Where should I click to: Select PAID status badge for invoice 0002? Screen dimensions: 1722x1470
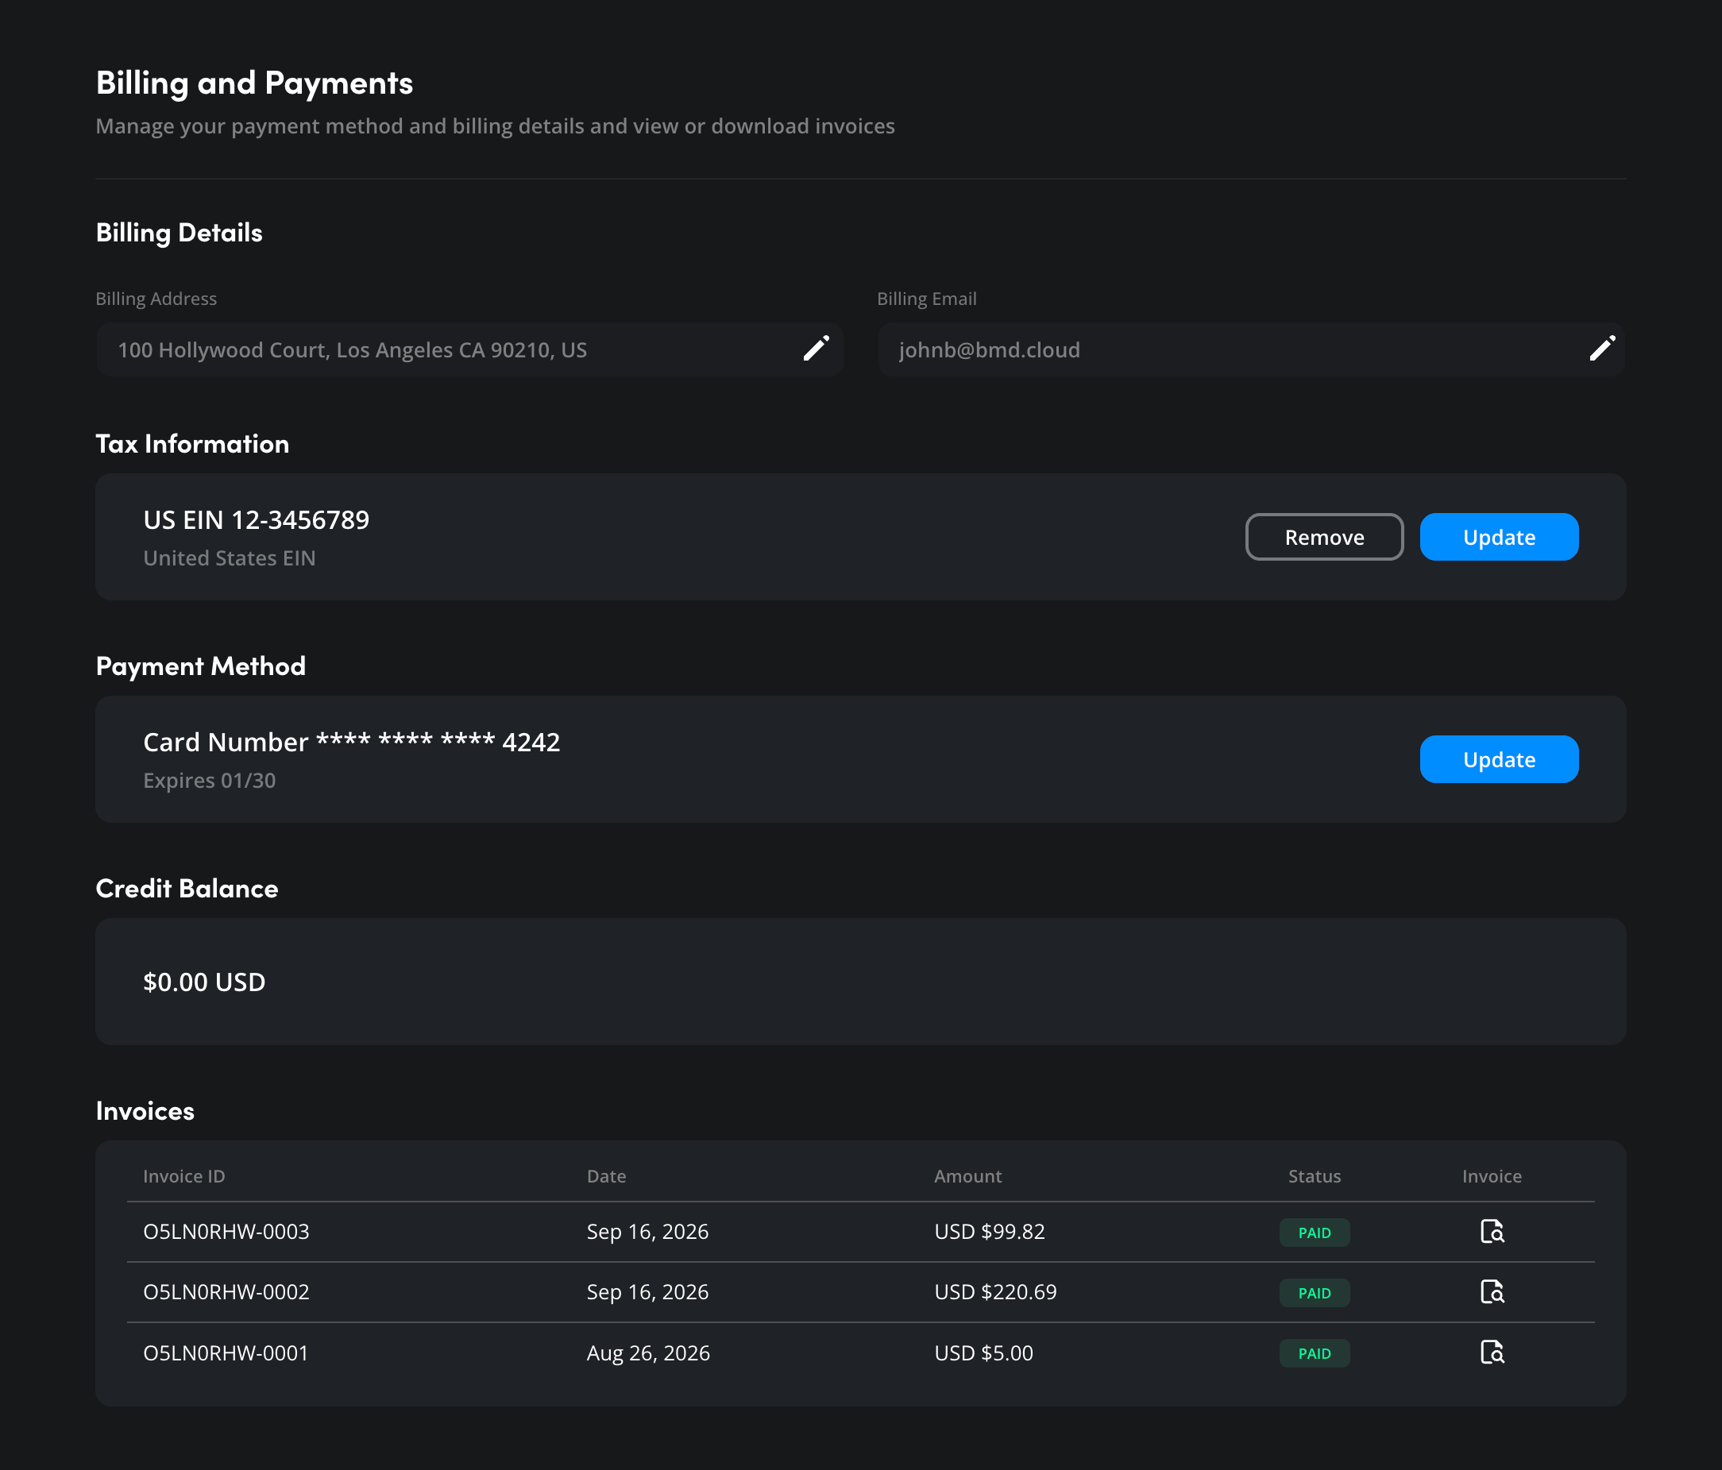[x=1314, y=1293]
